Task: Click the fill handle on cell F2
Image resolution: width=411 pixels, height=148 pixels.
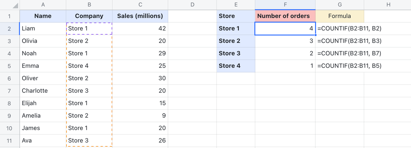Action: [315, 35]
